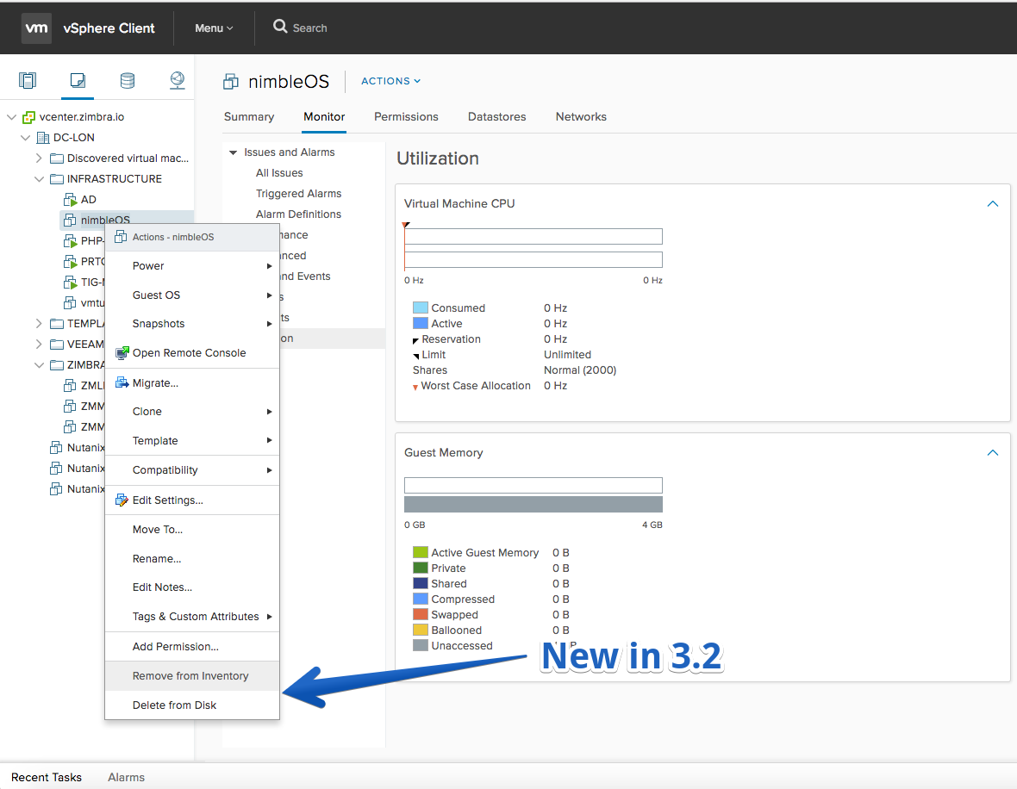This screenshot has height=789, width=1017.
Task: Click the Search field in header
Action: (x=310, y=28)
